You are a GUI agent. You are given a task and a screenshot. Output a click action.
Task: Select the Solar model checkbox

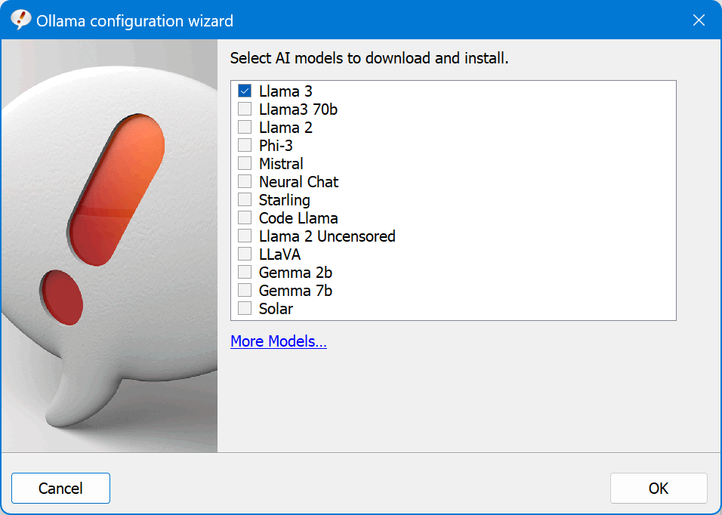click(x=245, y=308)
